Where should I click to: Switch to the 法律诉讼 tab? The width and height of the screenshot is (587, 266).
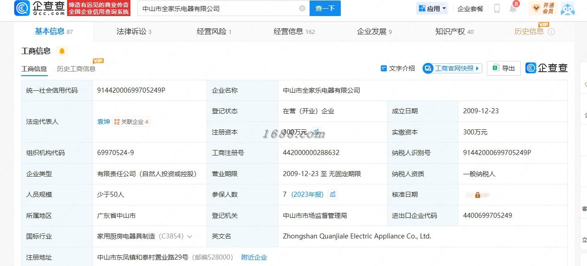pyautogui.click(x=134, y=32)
